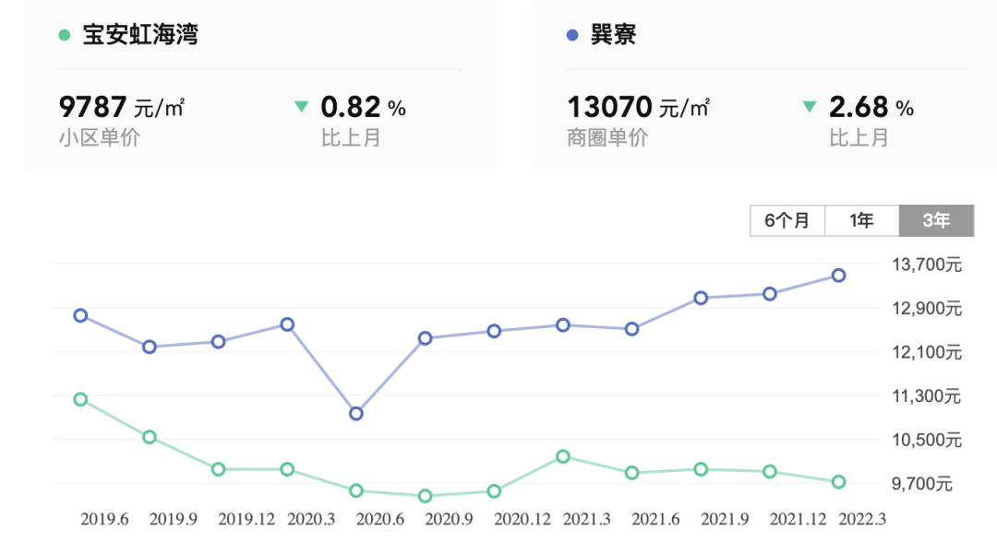Click the lowest green data point above 2020.9
Image resolution: width=997 pixels, height=554 pixels.
(x=426, y=496)
